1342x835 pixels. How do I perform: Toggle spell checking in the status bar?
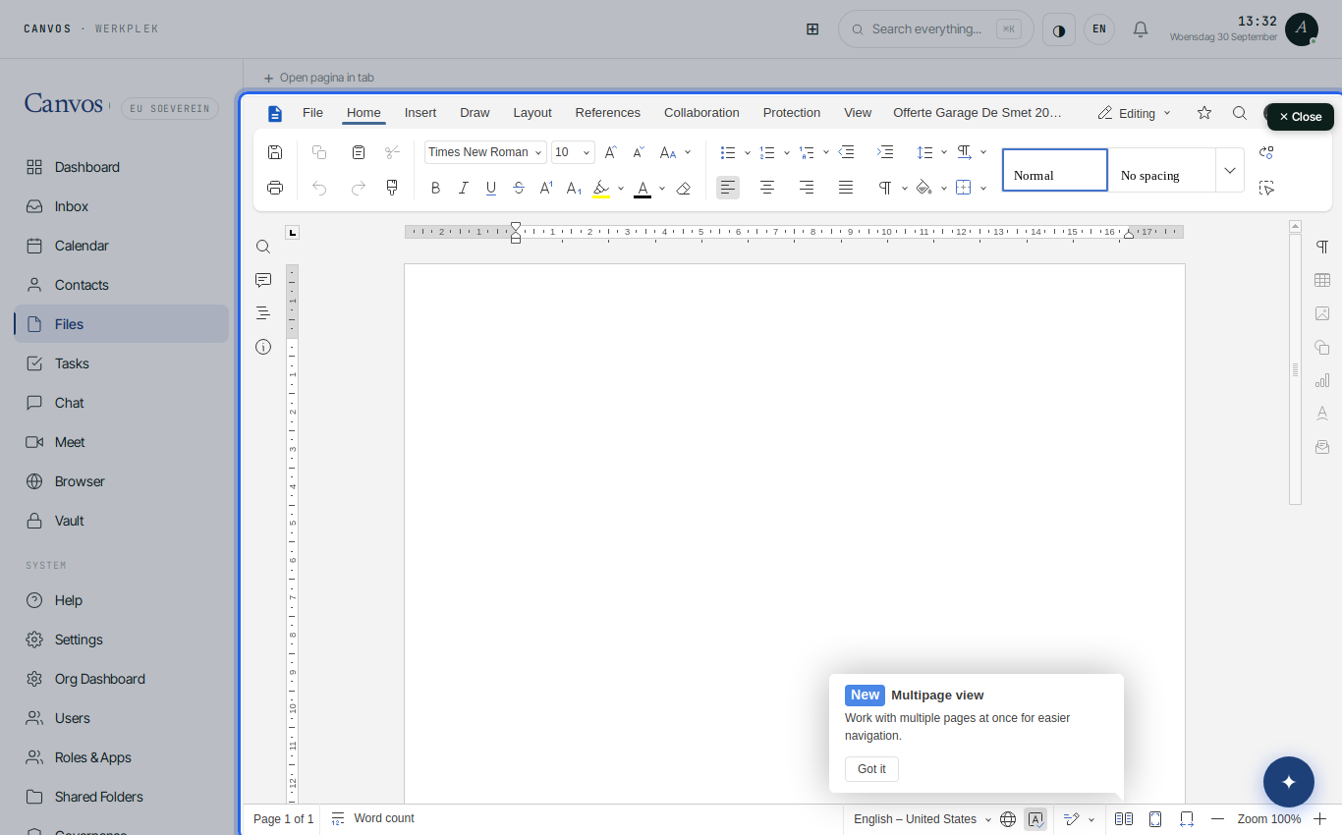(x=1035, y=819)
